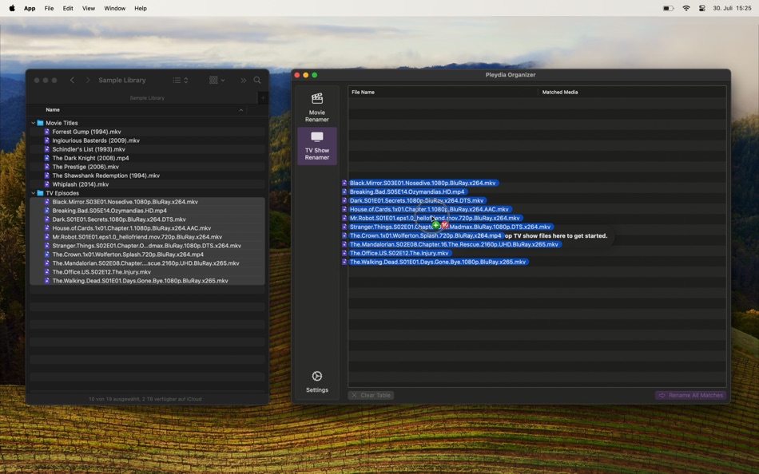Open Settings in Pleydia Organizer
Image resolution: width=759 pixels, height=474 pixels.
click(317, 381)
